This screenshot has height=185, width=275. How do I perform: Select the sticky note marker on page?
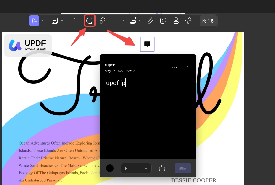(x=147, y=44)
